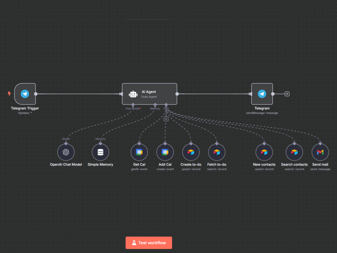Viewport: 337px width, 253px height.
Task: Click the Test workflow button
Action: (149, 243)
